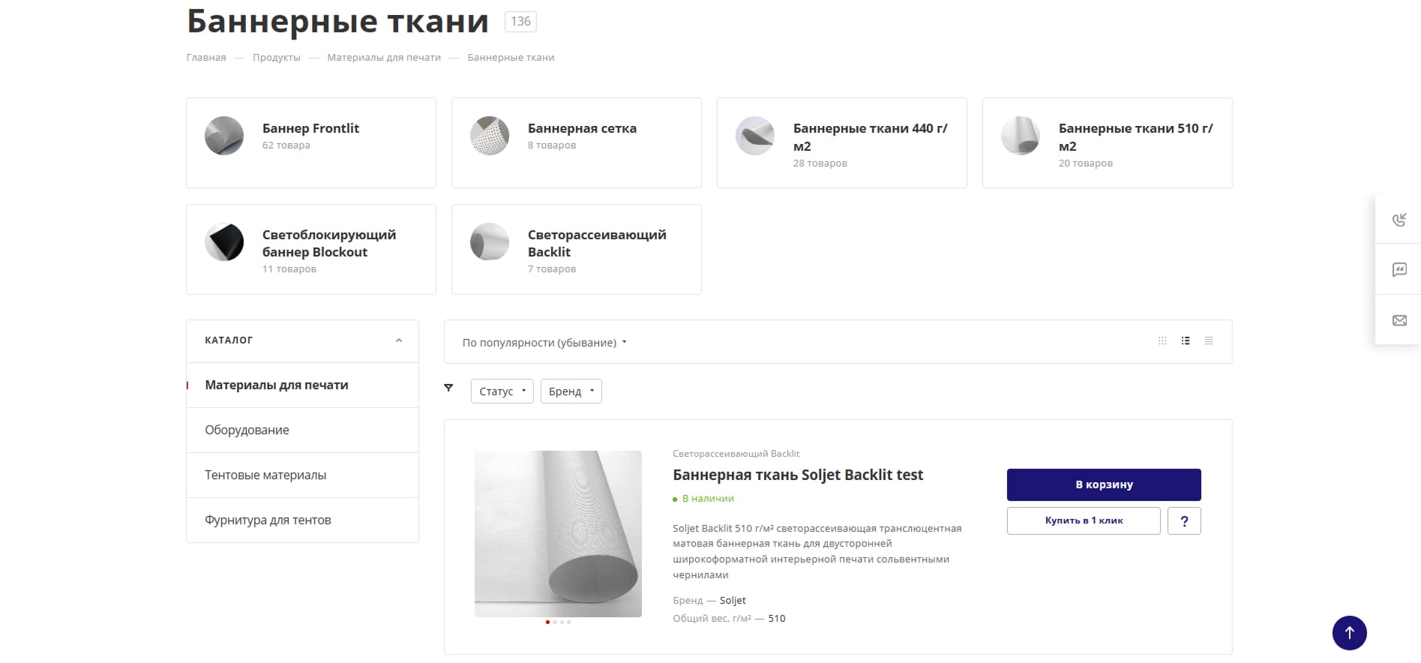Viewport: 1421px width, 663px height.
Task: Switch to compact table view icon
Action: coord(1209,340)
